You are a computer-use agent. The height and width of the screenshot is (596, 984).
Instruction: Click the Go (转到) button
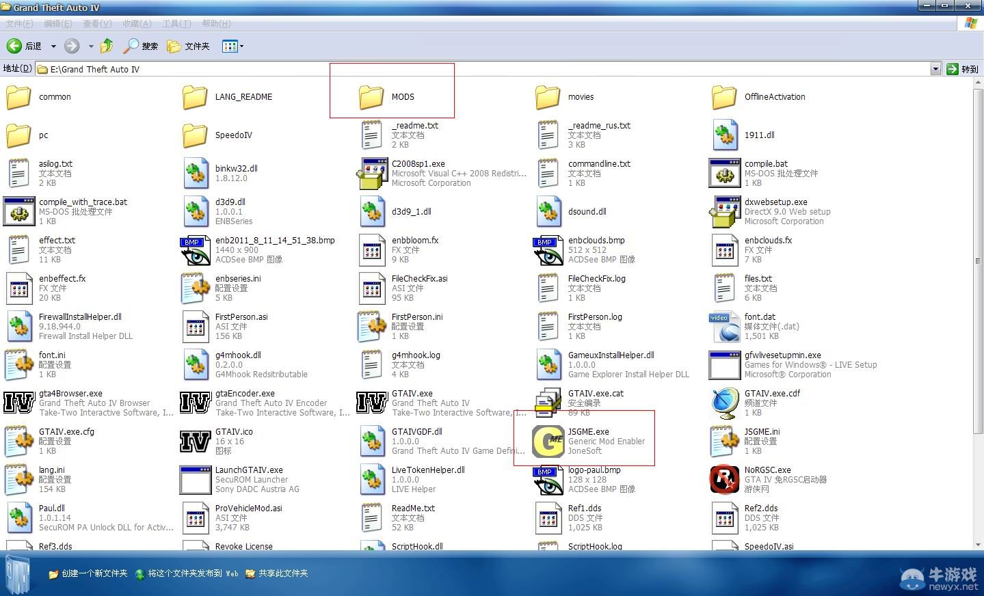[x=963, y=69]
